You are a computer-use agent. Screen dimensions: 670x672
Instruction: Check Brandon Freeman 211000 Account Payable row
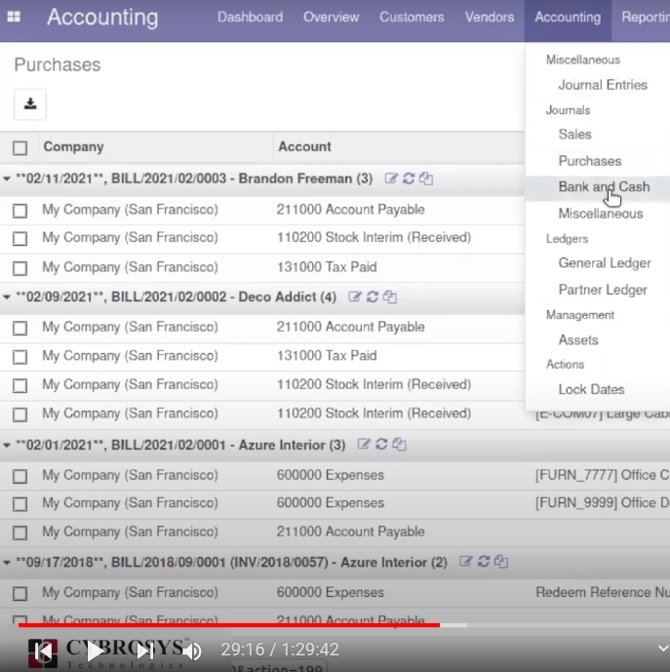(20, 211)
